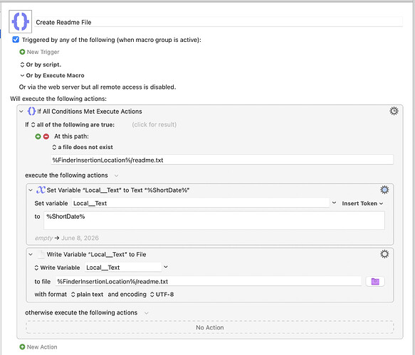
Task: Open gear menu of the Write Variable action
Action: 384,254
